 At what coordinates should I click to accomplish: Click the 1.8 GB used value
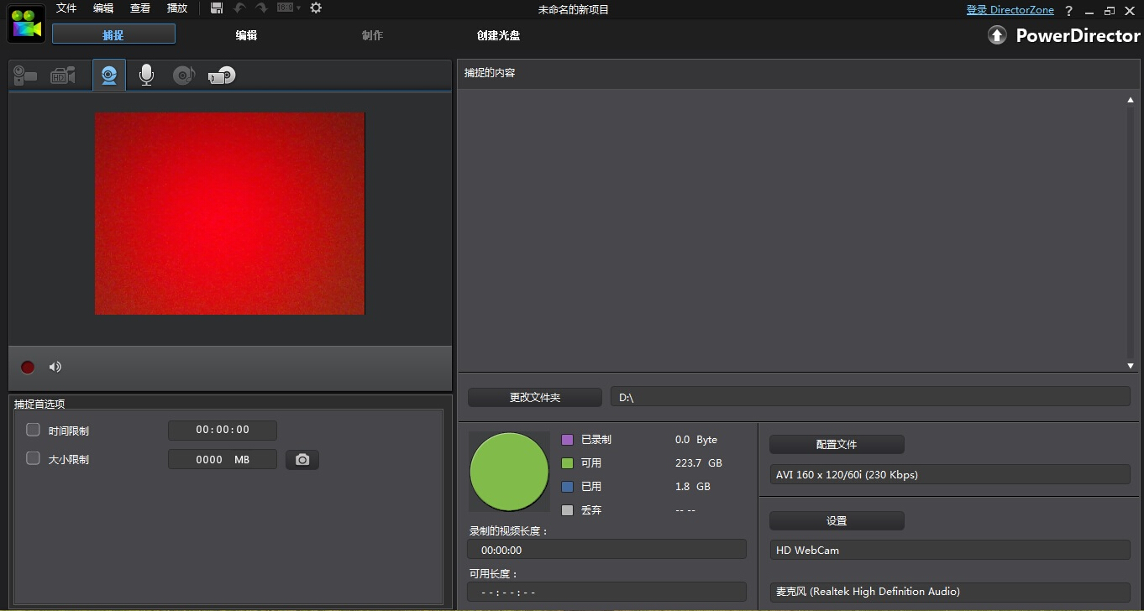tap(693, 487)
